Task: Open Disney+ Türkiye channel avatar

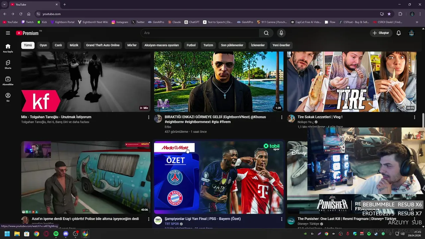Action: pyautogui.click(x=291, y=221)
